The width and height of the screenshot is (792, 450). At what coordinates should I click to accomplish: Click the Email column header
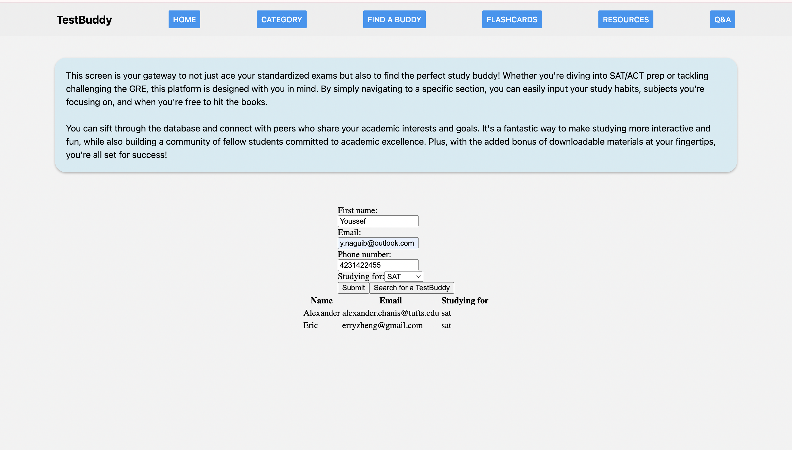[390, 301]
